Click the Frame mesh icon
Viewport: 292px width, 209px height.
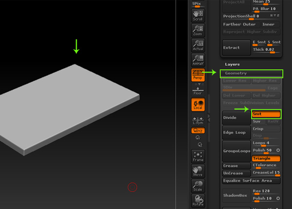tap(198, 156)
